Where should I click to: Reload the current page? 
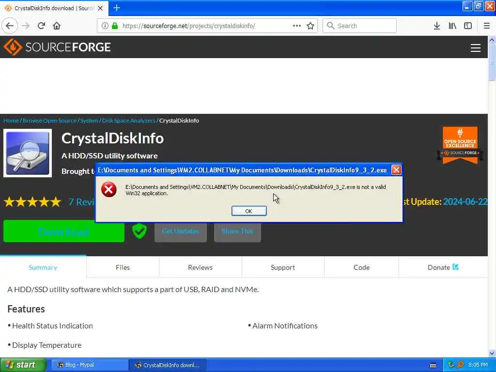[x=42, y=26]
